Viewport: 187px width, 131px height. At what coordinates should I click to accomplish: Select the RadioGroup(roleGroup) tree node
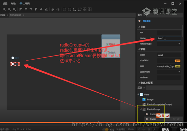[159, 104]
